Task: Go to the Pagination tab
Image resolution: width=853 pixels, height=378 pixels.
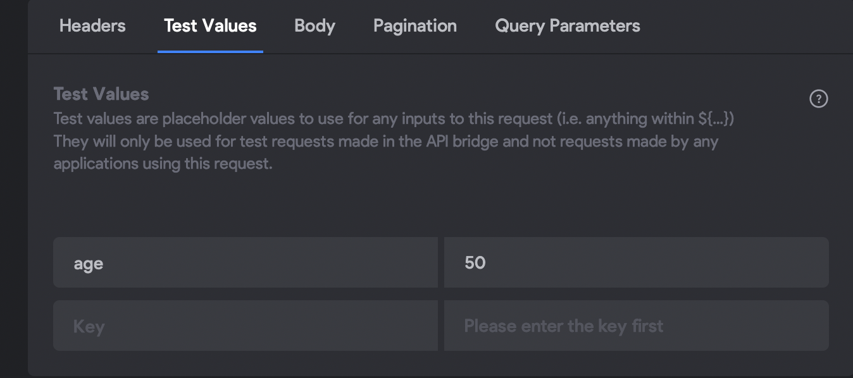Action: (414, 26)
